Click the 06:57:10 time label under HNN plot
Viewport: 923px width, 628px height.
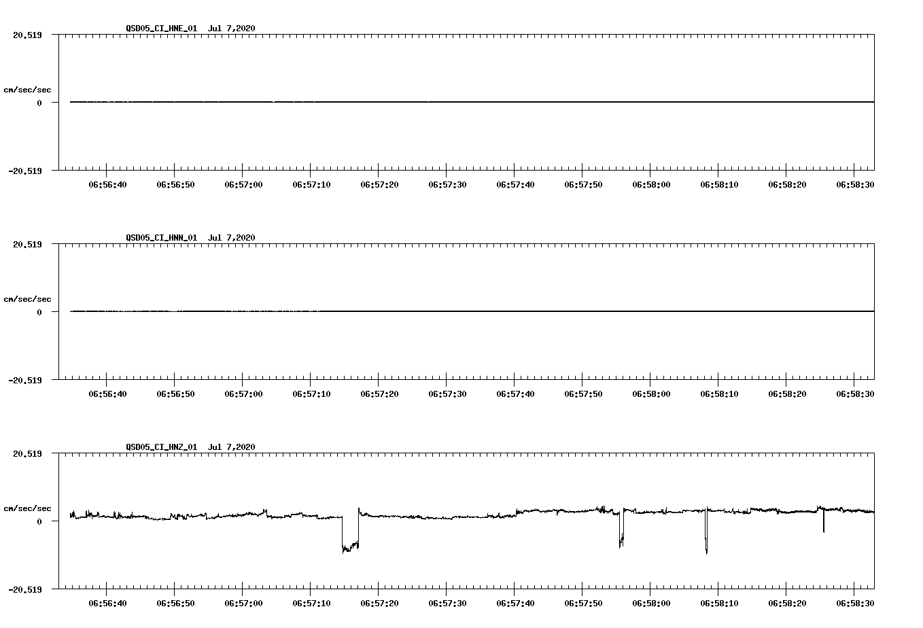click(311, 394)
